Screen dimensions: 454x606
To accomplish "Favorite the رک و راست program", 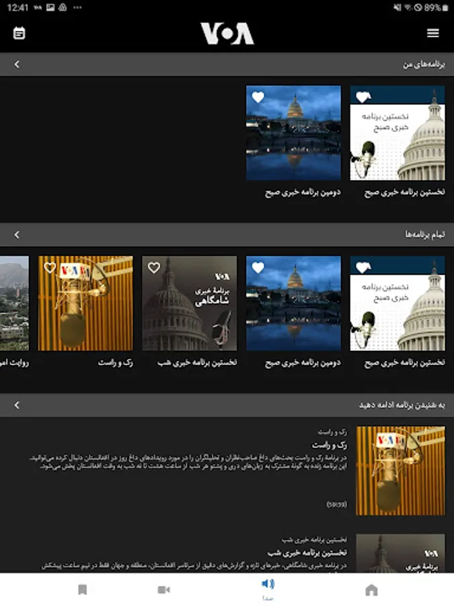I will click(x=50, y=267).
